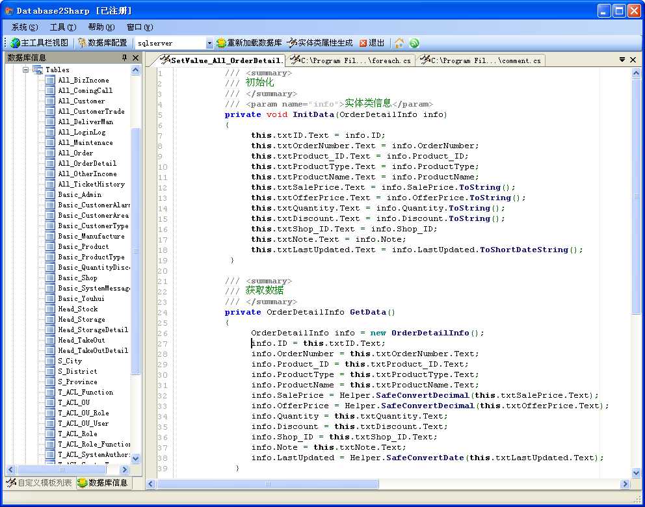Switch to the SetValue_All_OrderDetail tab
This screenshot has height=507, width=645.
(221, 60)
